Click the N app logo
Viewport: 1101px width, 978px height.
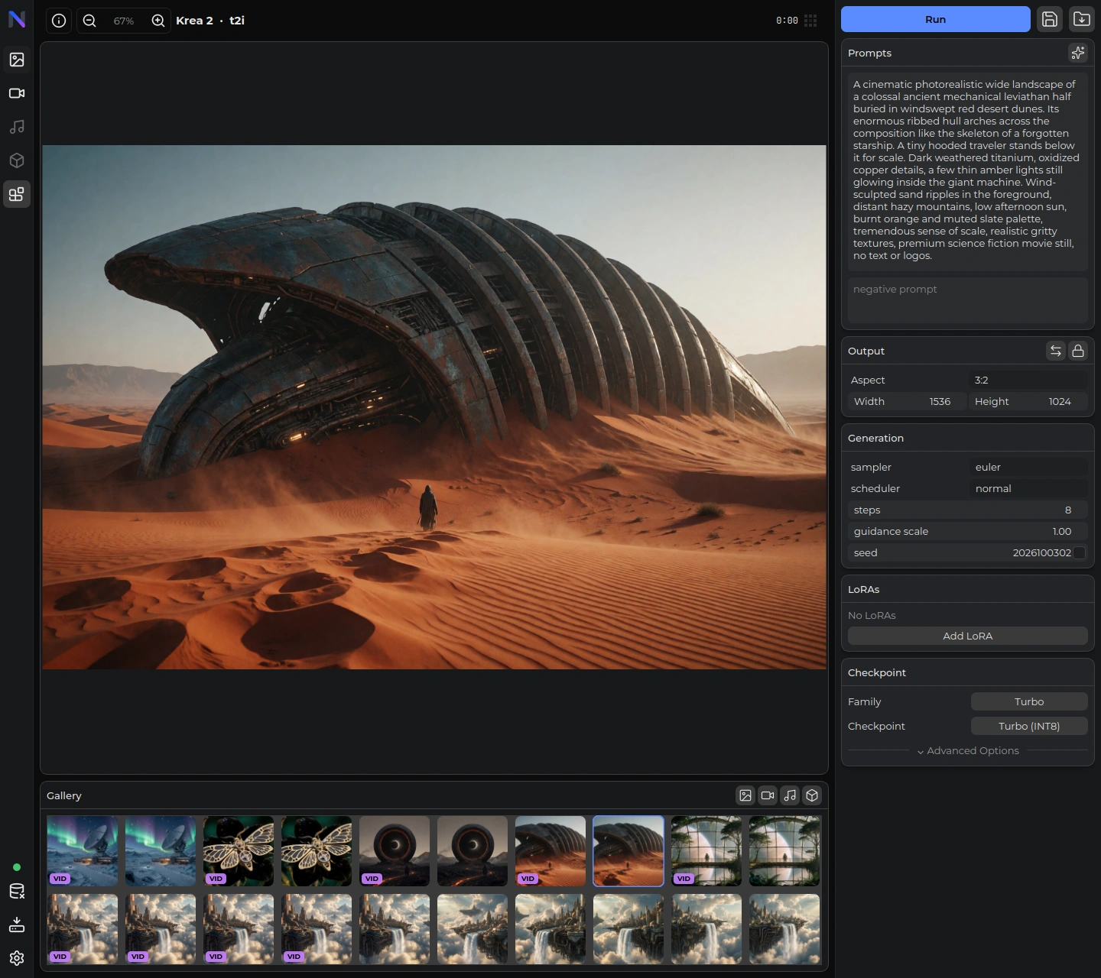tap(17, 19)
